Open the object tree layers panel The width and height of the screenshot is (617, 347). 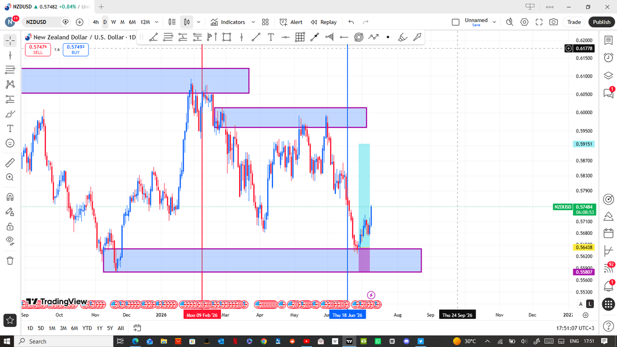pos(608,75)
